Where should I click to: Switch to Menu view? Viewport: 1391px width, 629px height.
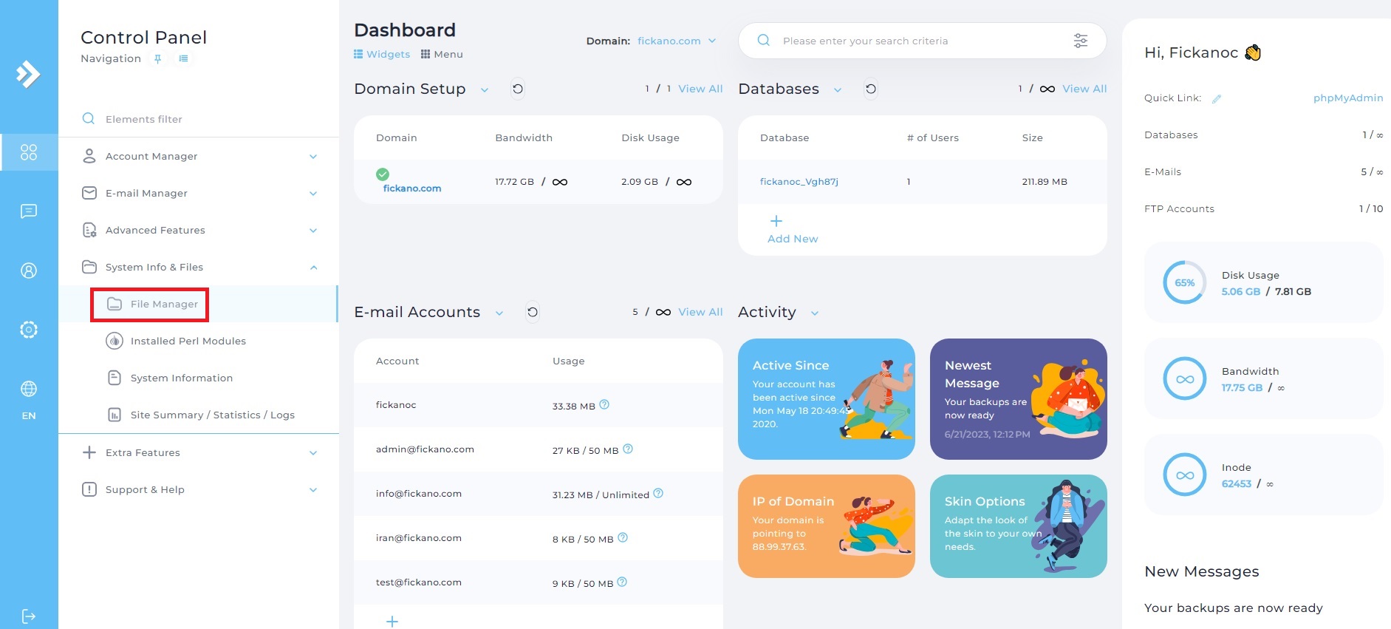coord(442,54)
